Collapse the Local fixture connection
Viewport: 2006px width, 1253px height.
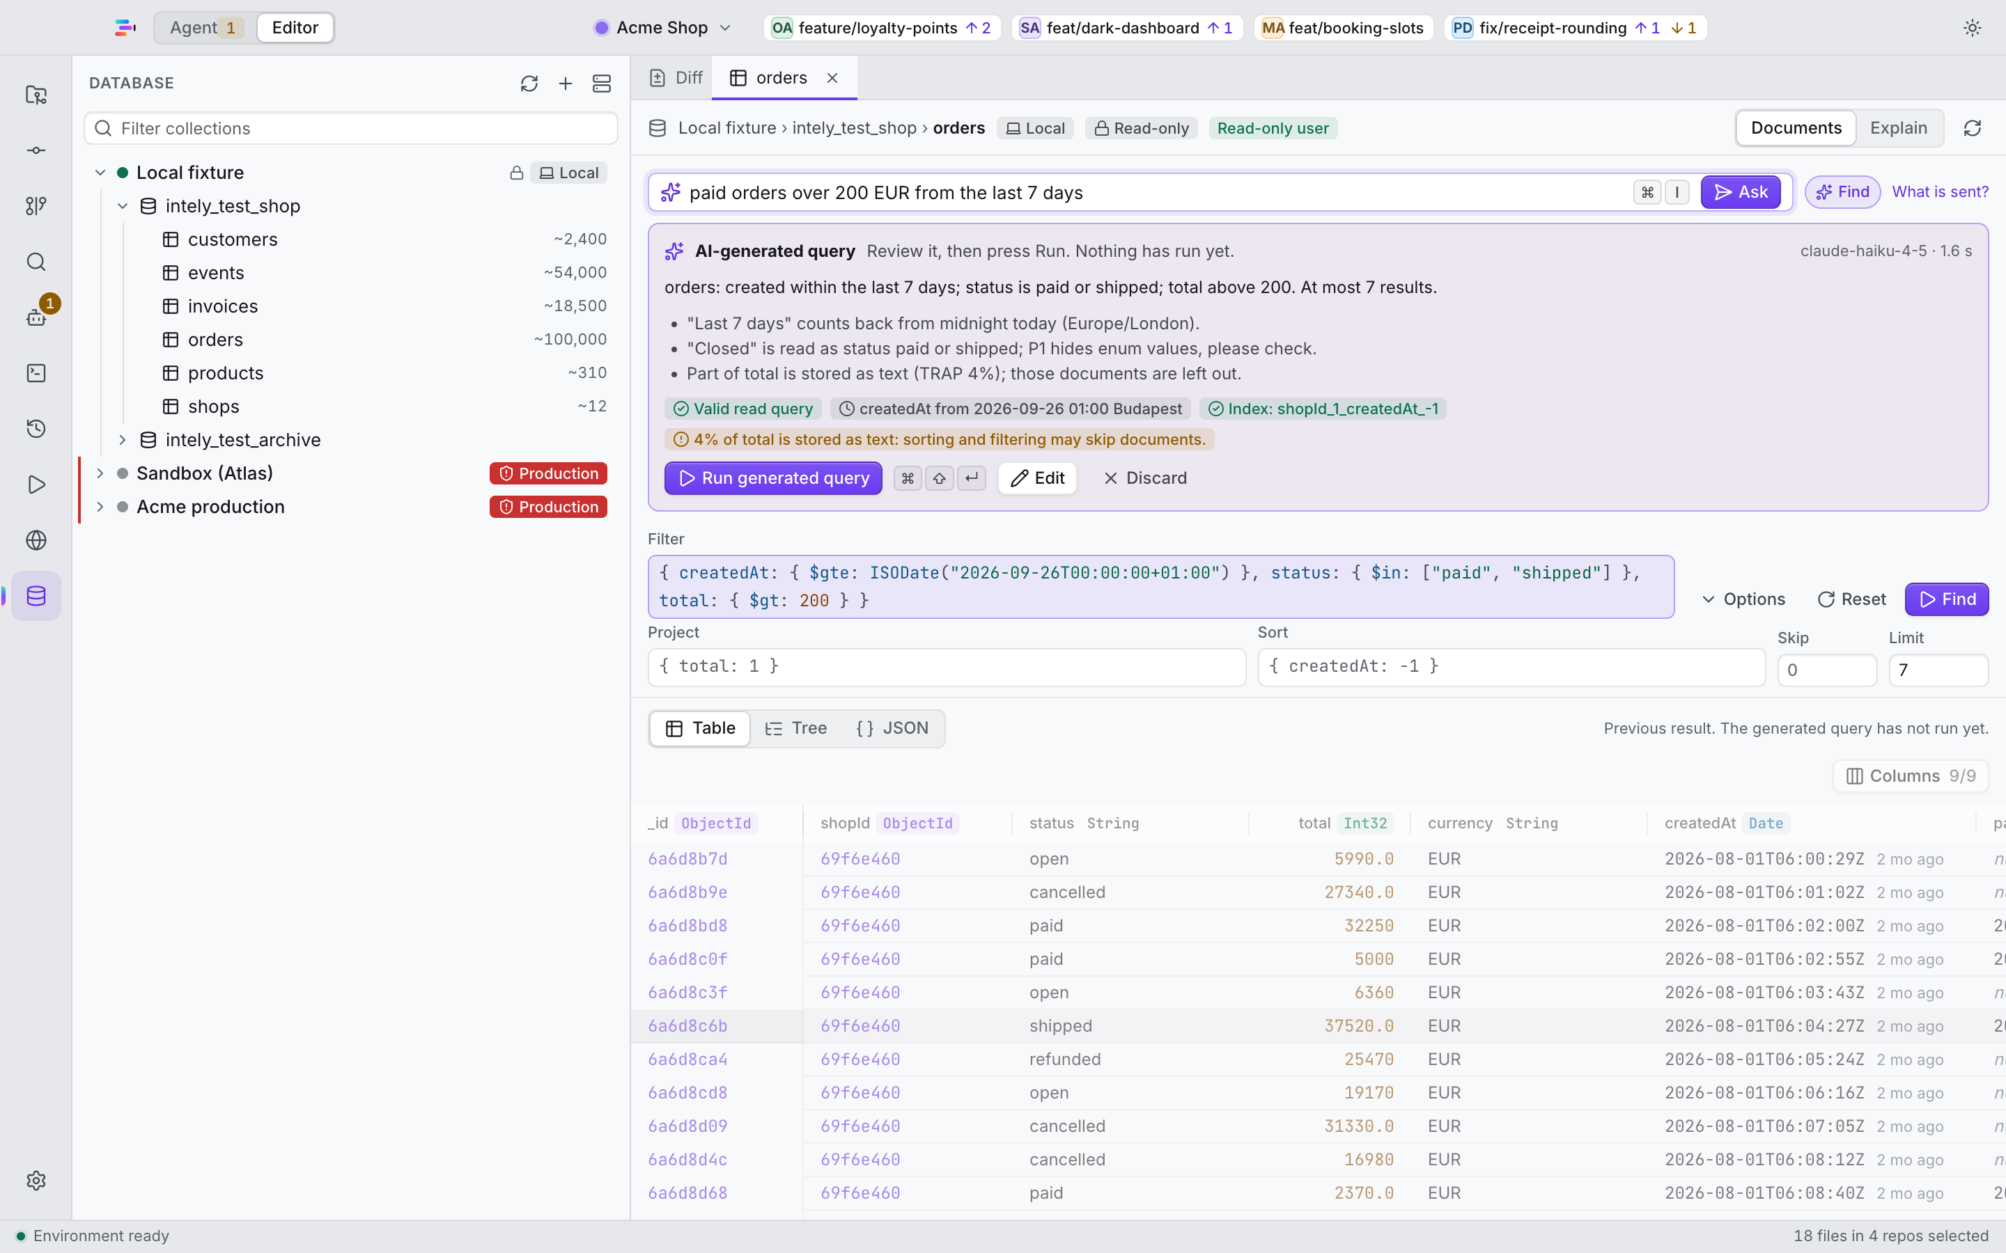pos(100,173)
